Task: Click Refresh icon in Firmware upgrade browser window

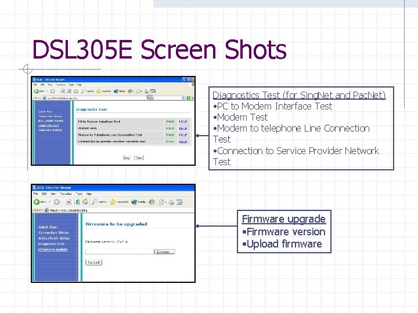Action: click(x=77, y=202)
